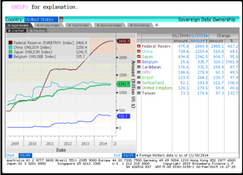This screenshot has width=243, height=175.
Task: Open the 01/2015 date column selector
Action: tap(199, 36)
